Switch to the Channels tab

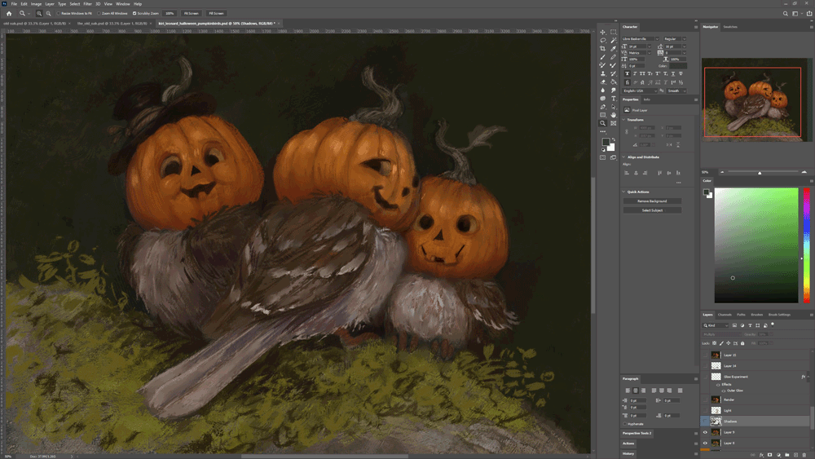pos(725,314)
